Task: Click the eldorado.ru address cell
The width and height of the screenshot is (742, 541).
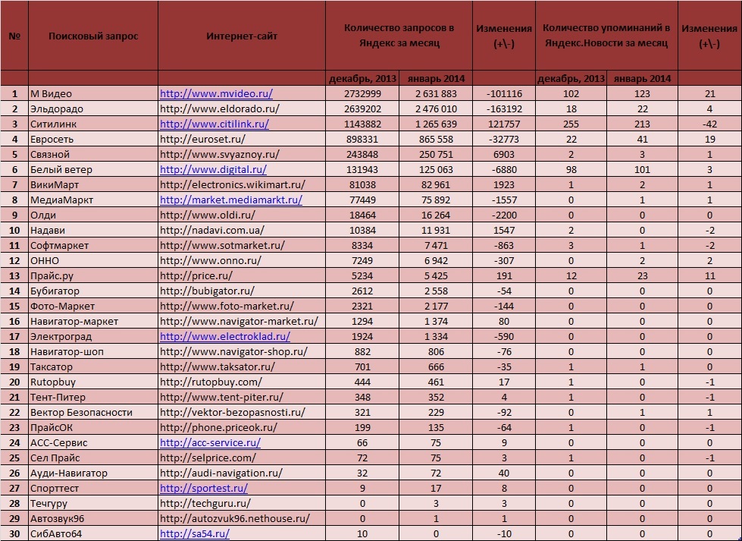Action: 242,109
